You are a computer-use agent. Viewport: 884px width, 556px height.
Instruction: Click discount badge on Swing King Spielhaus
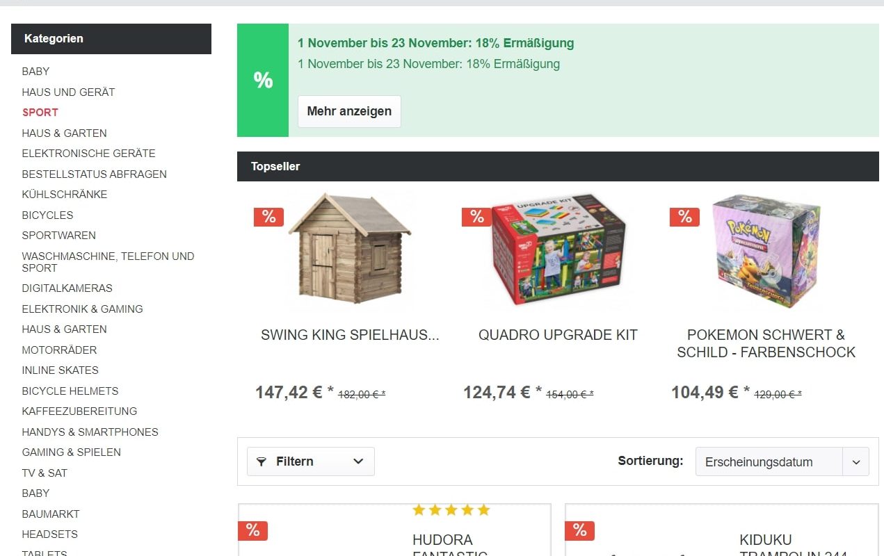268,217
